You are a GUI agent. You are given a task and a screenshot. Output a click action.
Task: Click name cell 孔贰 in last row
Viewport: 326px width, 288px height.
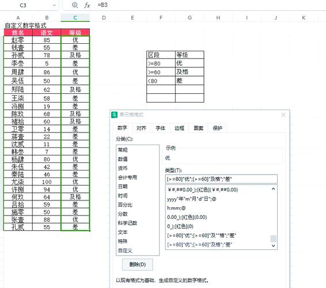coord(18,227)
